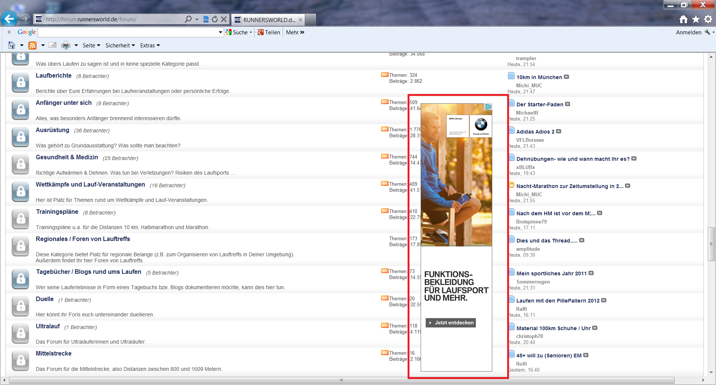716x385 pixels.
Task: Click the Home house icon at top right
Action: [x=683, y=19]
